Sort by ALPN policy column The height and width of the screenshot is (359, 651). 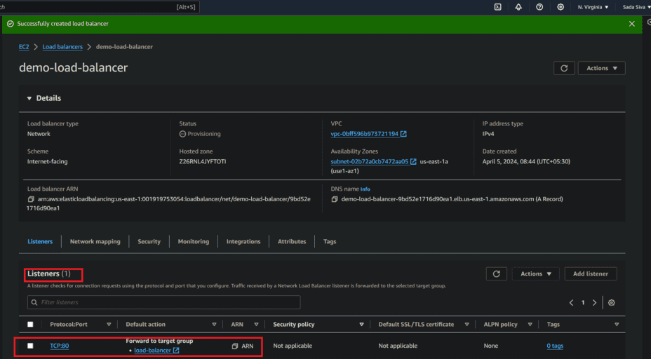point(530,325)
